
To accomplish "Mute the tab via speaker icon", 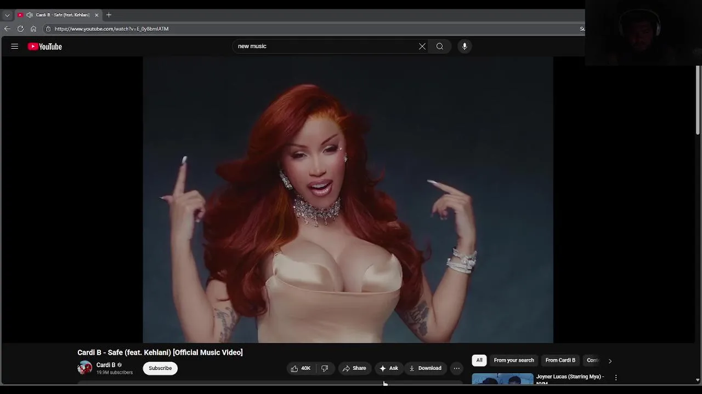I will pyautogui.click(x=30, y=15).
